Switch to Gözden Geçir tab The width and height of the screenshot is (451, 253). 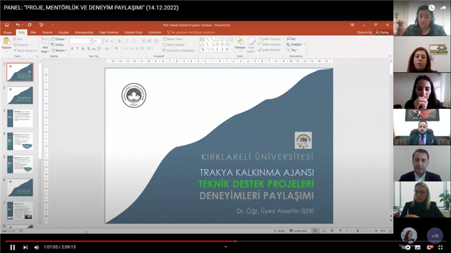tap(133, 33)
